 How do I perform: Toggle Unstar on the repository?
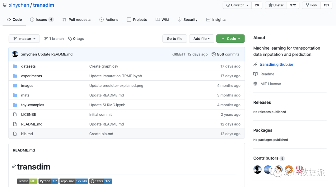click(x=276, y=5)
